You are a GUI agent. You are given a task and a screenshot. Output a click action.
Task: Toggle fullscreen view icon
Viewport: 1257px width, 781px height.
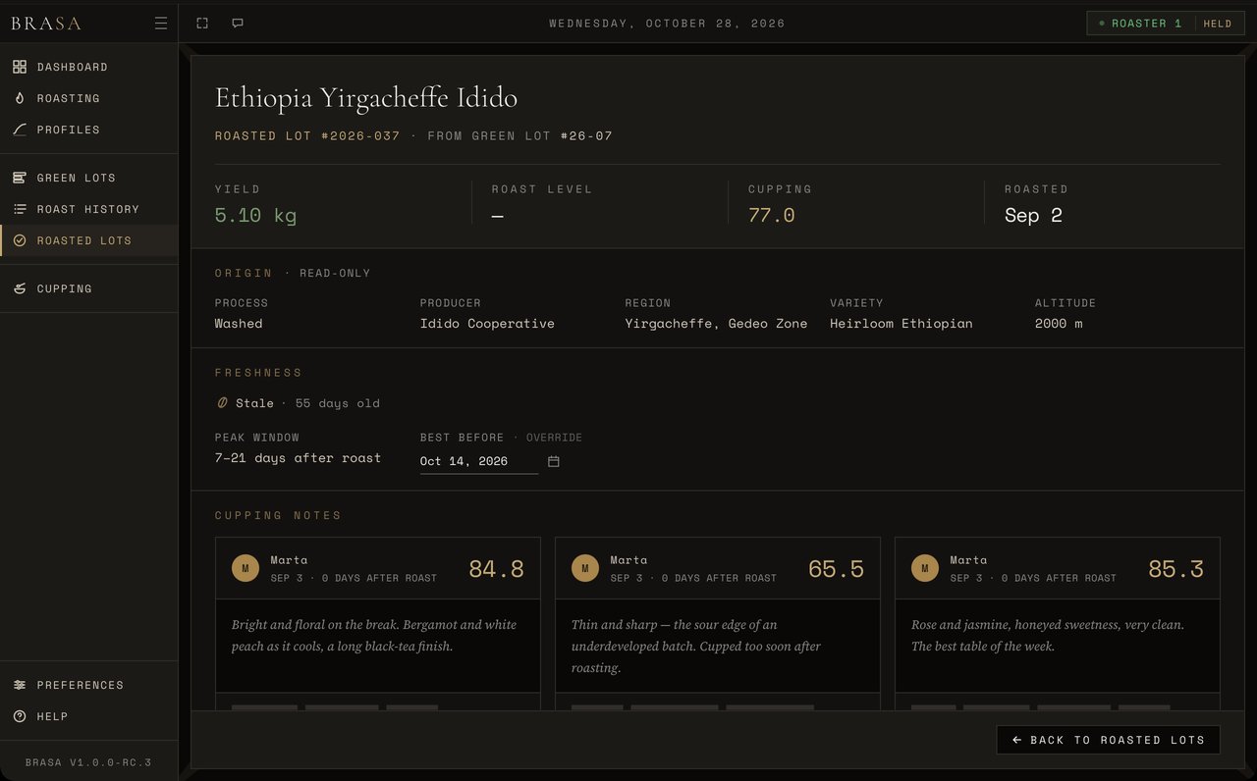tap(202, 24)
